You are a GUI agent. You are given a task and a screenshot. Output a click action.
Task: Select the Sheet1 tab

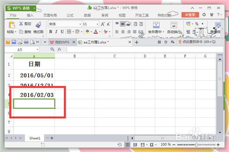35,138
